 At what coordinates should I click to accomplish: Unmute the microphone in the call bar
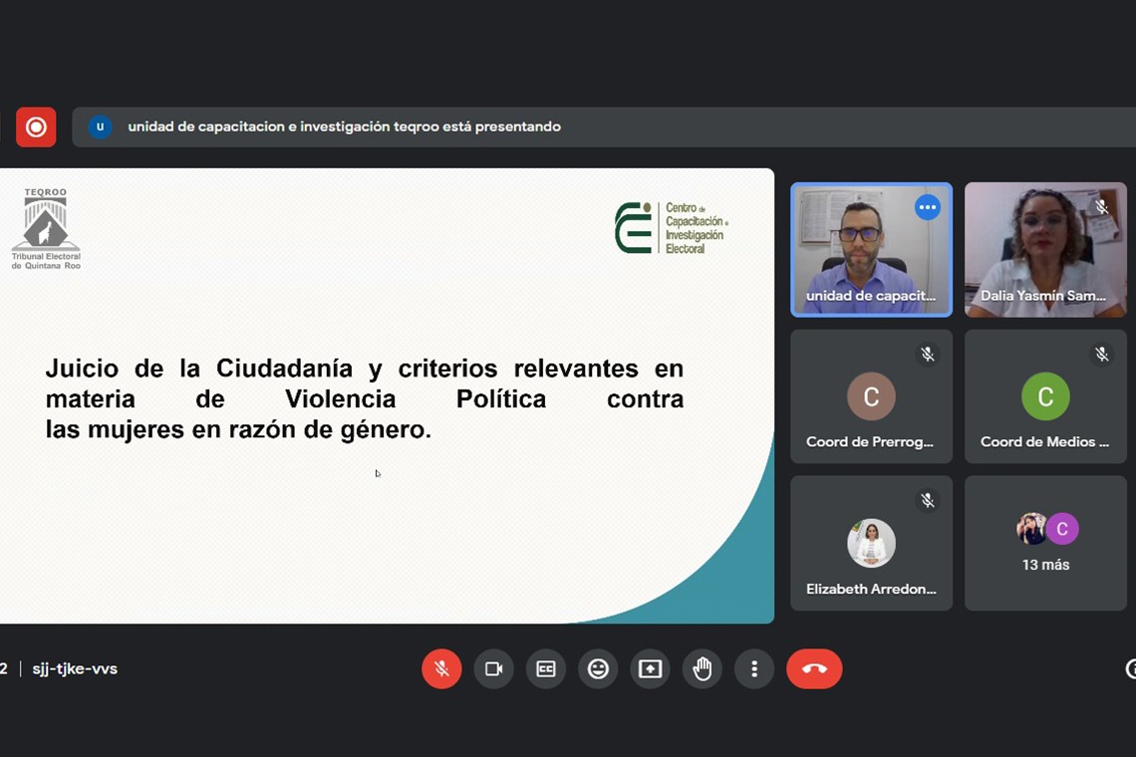tap(441, 669)
